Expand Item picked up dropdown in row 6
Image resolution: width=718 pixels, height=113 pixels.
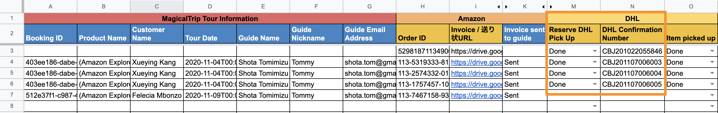point(712,84)
